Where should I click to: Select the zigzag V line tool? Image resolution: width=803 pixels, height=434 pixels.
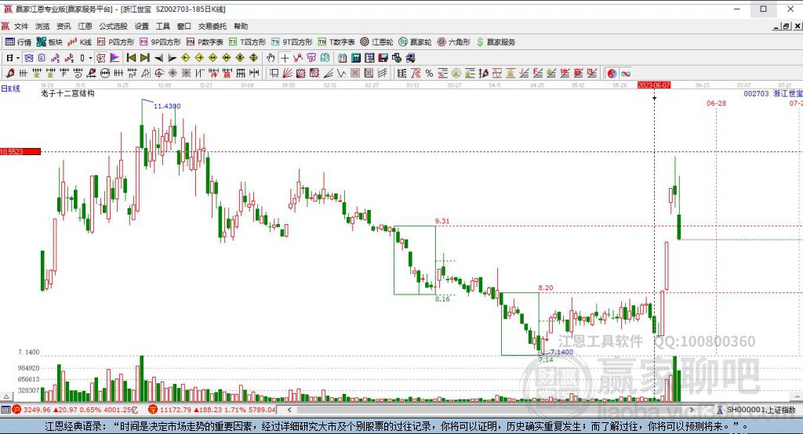coord(341,73)
